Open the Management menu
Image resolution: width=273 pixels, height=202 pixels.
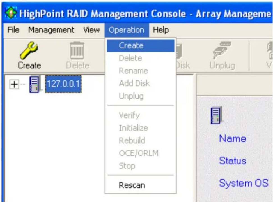(51, 30)
